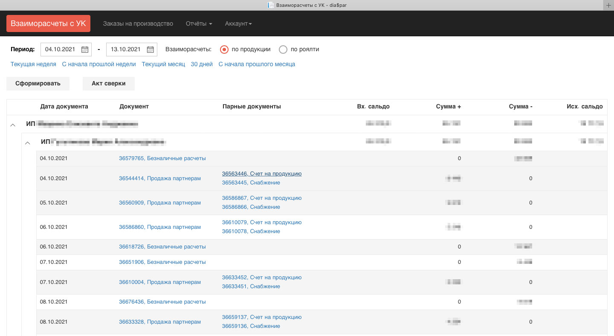Open document 36633328 Продажа партнерам
This screenshot has height=336, width=614.
click(x=159, y=322)
